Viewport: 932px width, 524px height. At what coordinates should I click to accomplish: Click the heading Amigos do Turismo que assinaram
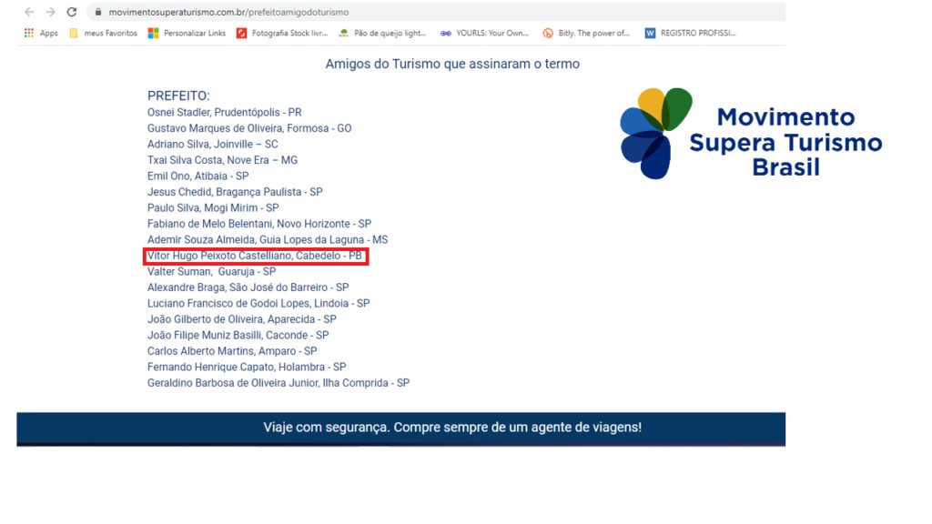click(x=452, y=65)
